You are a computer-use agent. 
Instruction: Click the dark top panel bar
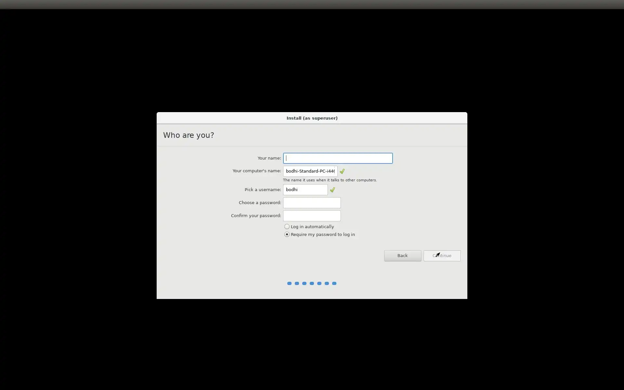(312, 4)
